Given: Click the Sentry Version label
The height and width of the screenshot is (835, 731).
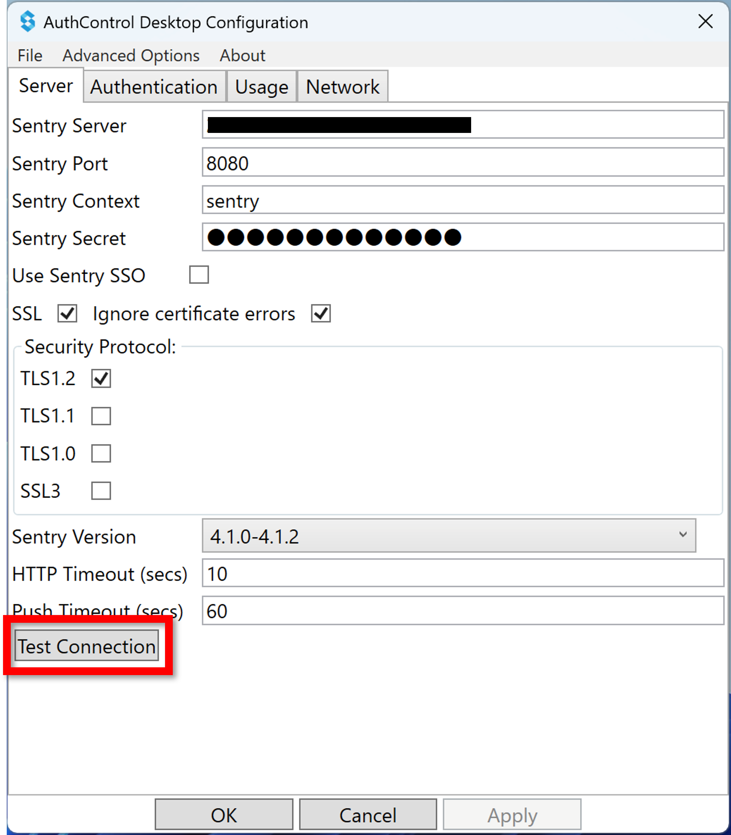Looking at the screenshot, I should [x=74, y=537].
